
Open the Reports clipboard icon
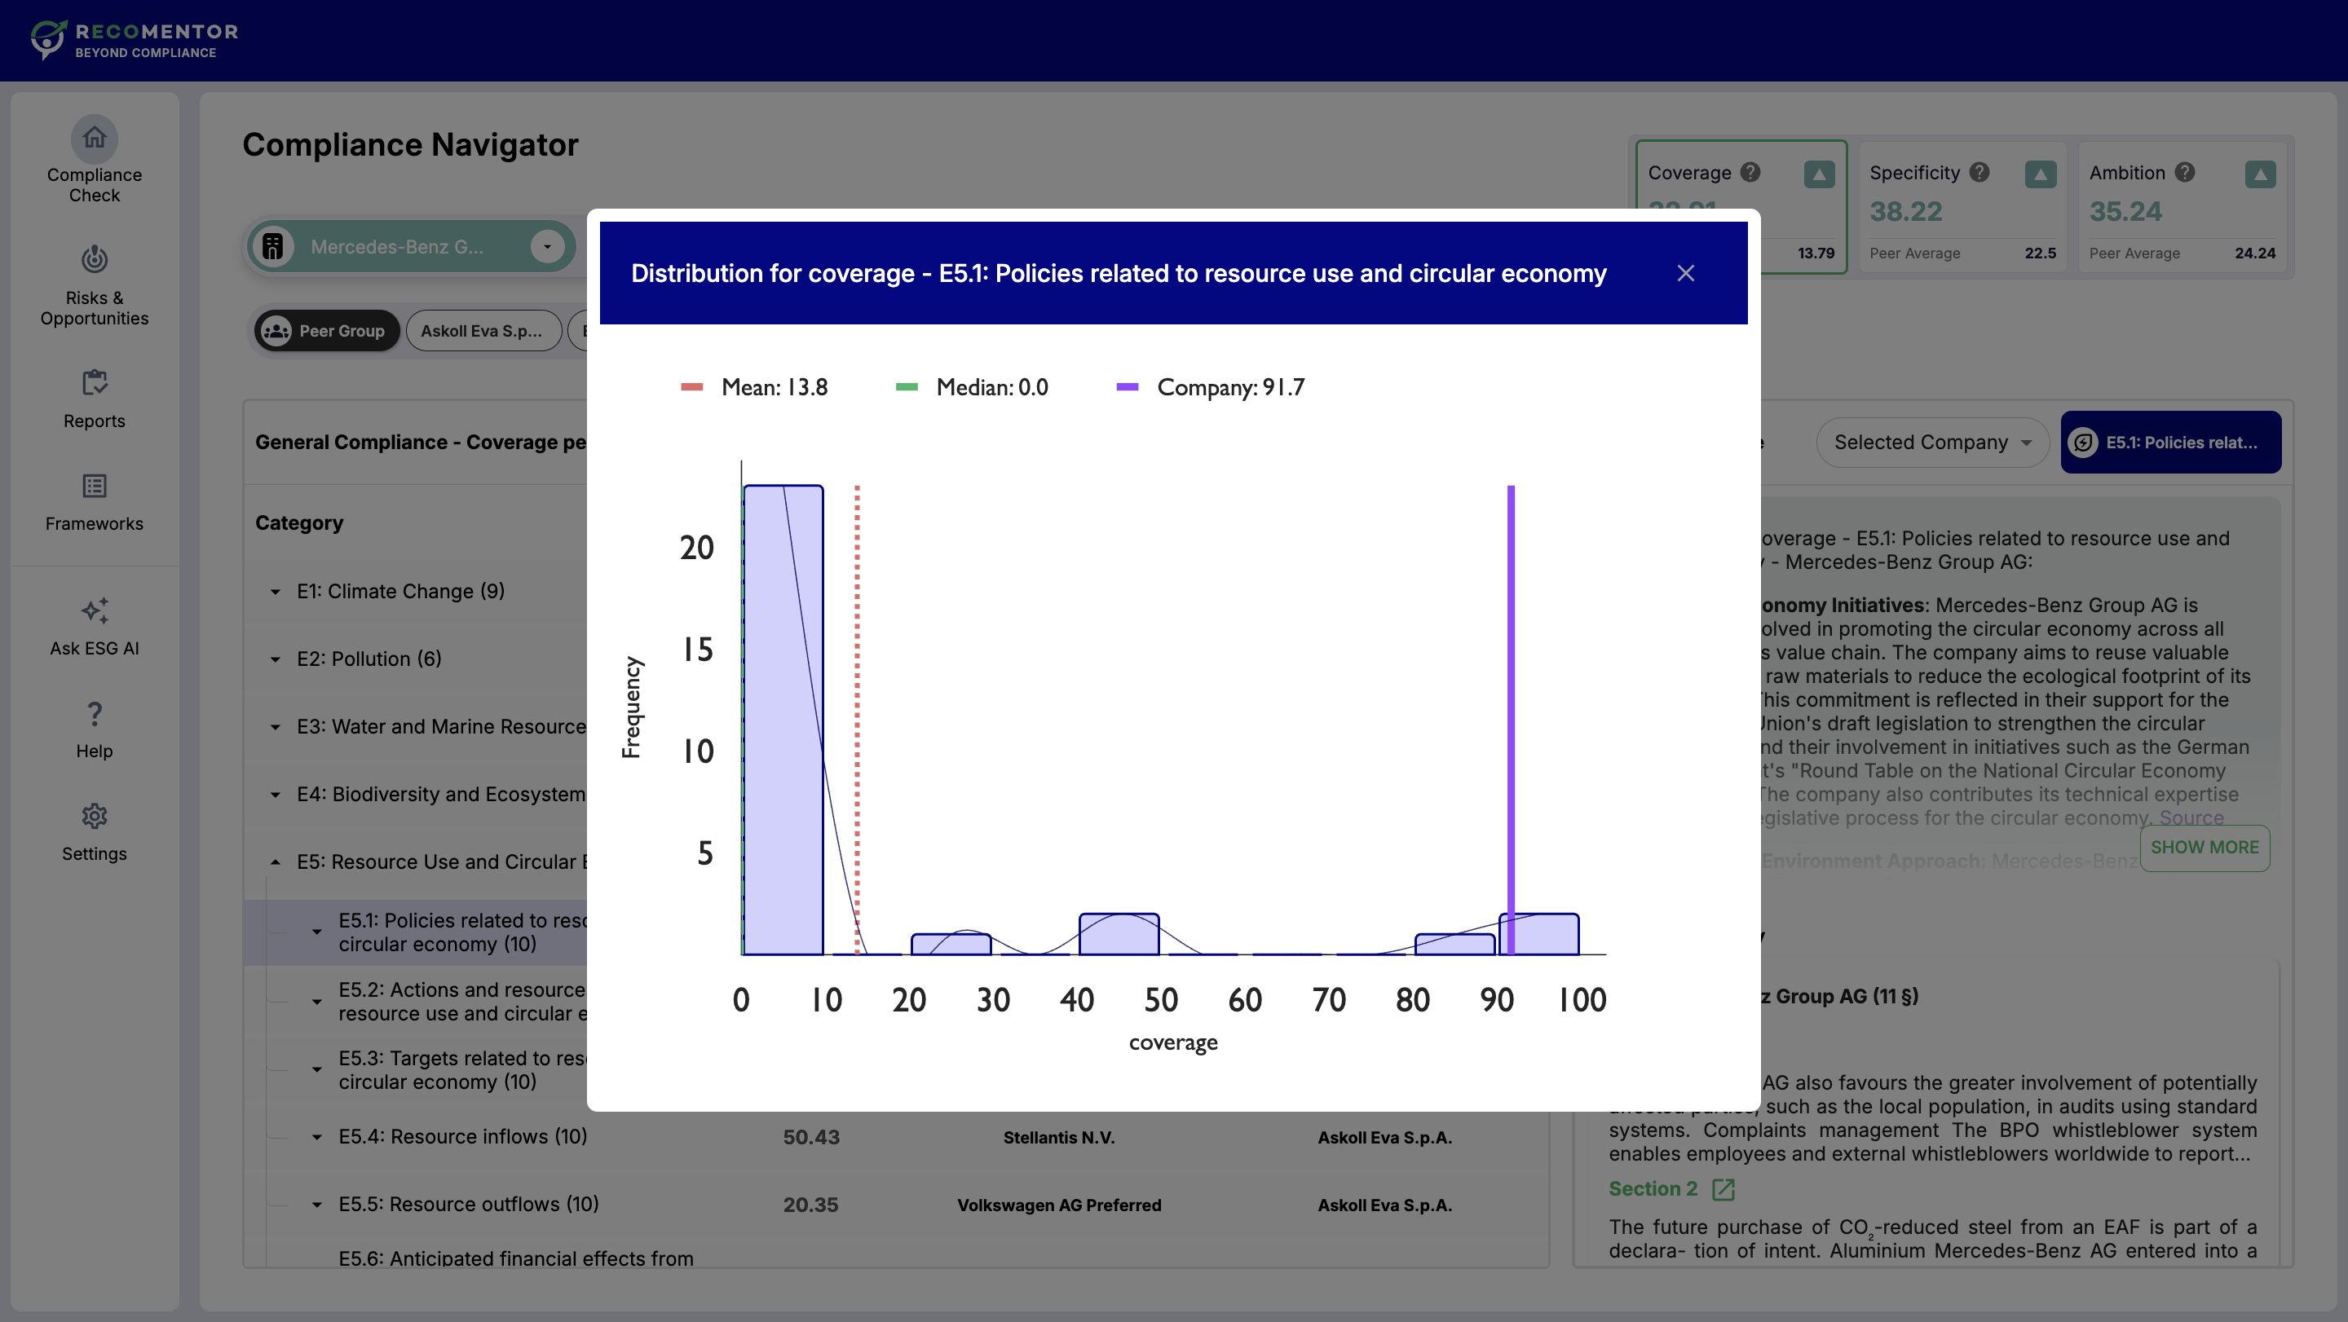tap(94, 384)
